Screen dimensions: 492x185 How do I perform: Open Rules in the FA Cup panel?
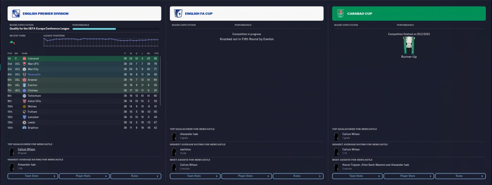coord(298,176)
